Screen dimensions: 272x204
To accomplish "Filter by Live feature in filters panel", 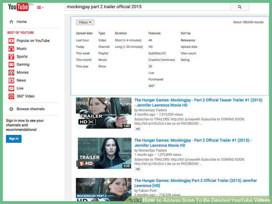I will click(151, 73).
